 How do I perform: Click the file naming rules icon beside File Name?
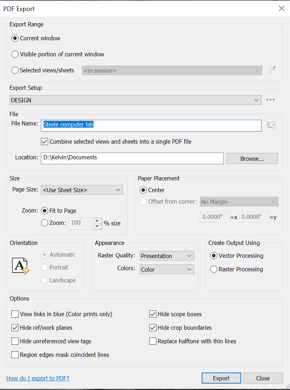click(271, 125)
